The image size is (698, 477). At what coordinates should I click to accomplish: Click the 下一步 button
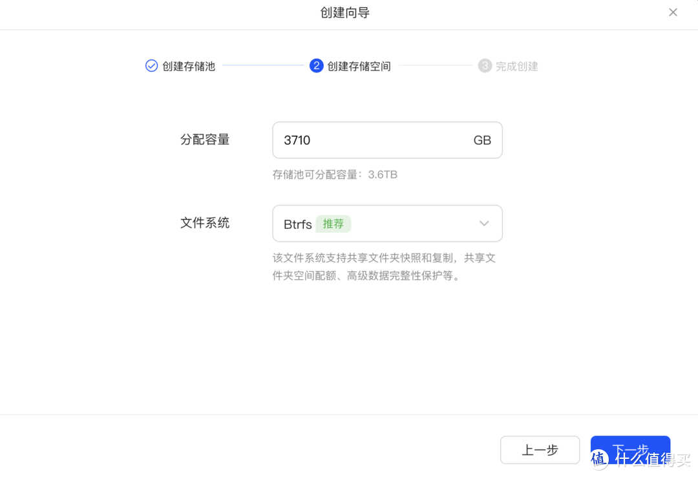click(x=630, y=448)
